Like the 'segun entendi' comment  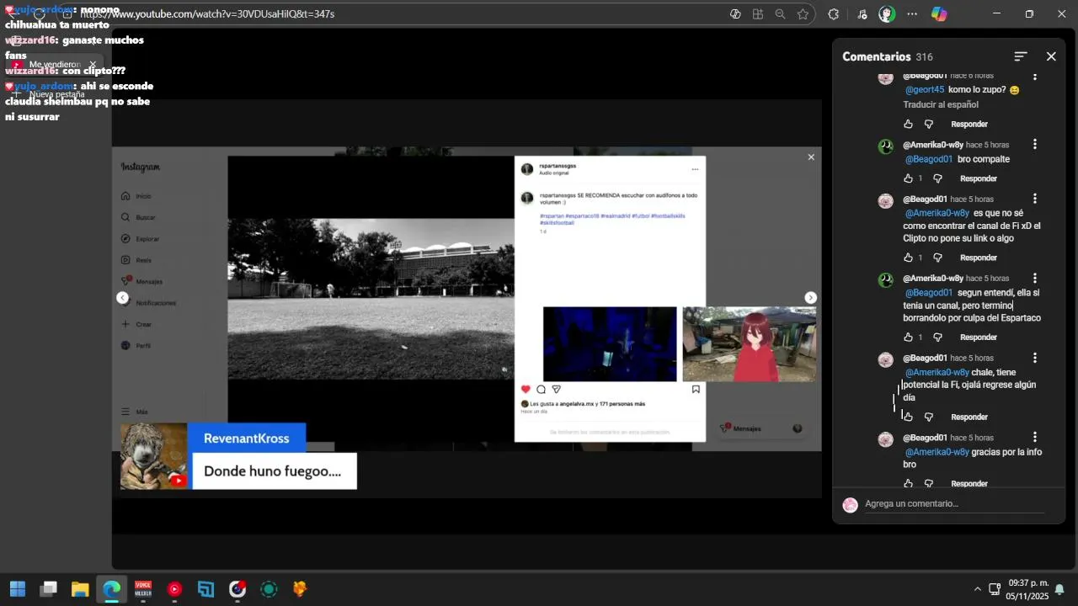click(908, 338)
